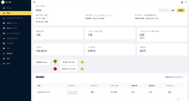
Task: Toggle the hamburger menu icon
Action: point(34,2)
